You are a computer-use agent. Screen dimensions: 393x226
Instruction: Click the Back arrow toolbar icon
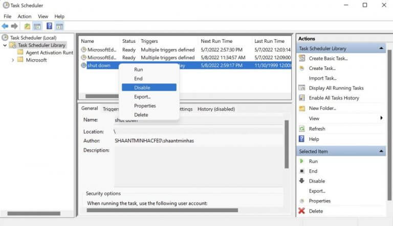point(5,26)
